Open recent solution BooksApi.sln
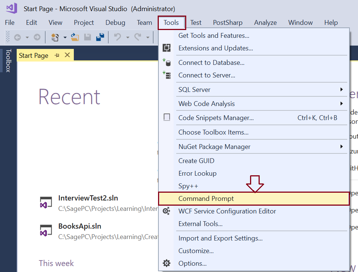358x272 pixels. pyautogui.click(x=80, y=226)
